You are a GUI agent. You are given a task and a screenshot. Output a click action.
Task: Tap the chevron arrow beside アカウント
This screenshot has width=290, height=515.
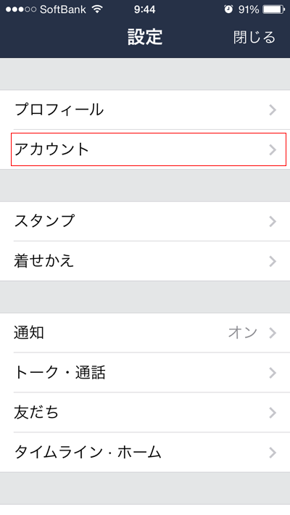click(273, 149)
